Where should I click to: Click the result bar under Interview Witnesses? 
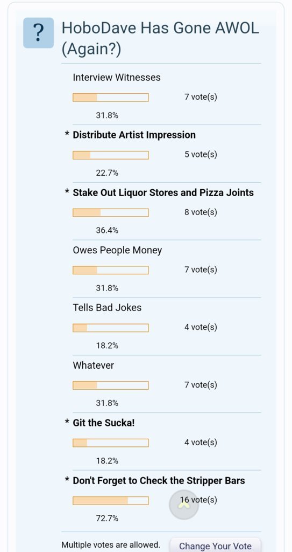click(111, 98)
